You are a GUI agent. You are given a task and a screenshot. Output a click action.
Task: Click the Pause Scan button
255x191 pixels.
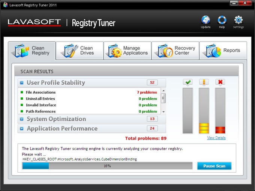(x=214, y=166)
